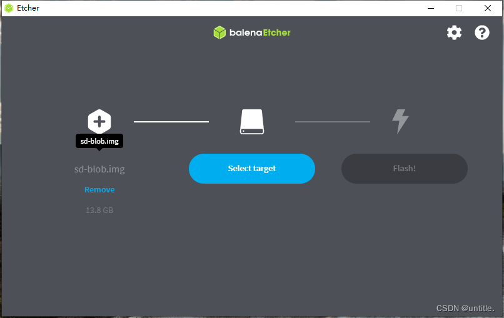Click the drive target icon
Screen dimensions: 504x318
coord(252,122)
